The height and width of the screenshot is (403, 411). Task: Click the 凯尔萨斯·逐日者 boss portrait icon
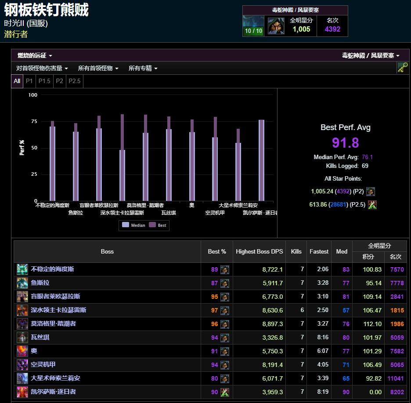point(22,392)
